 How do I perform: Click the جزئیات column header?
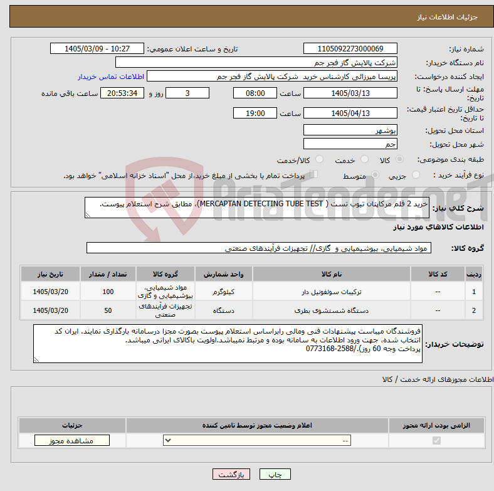click(x=72, y=425)
